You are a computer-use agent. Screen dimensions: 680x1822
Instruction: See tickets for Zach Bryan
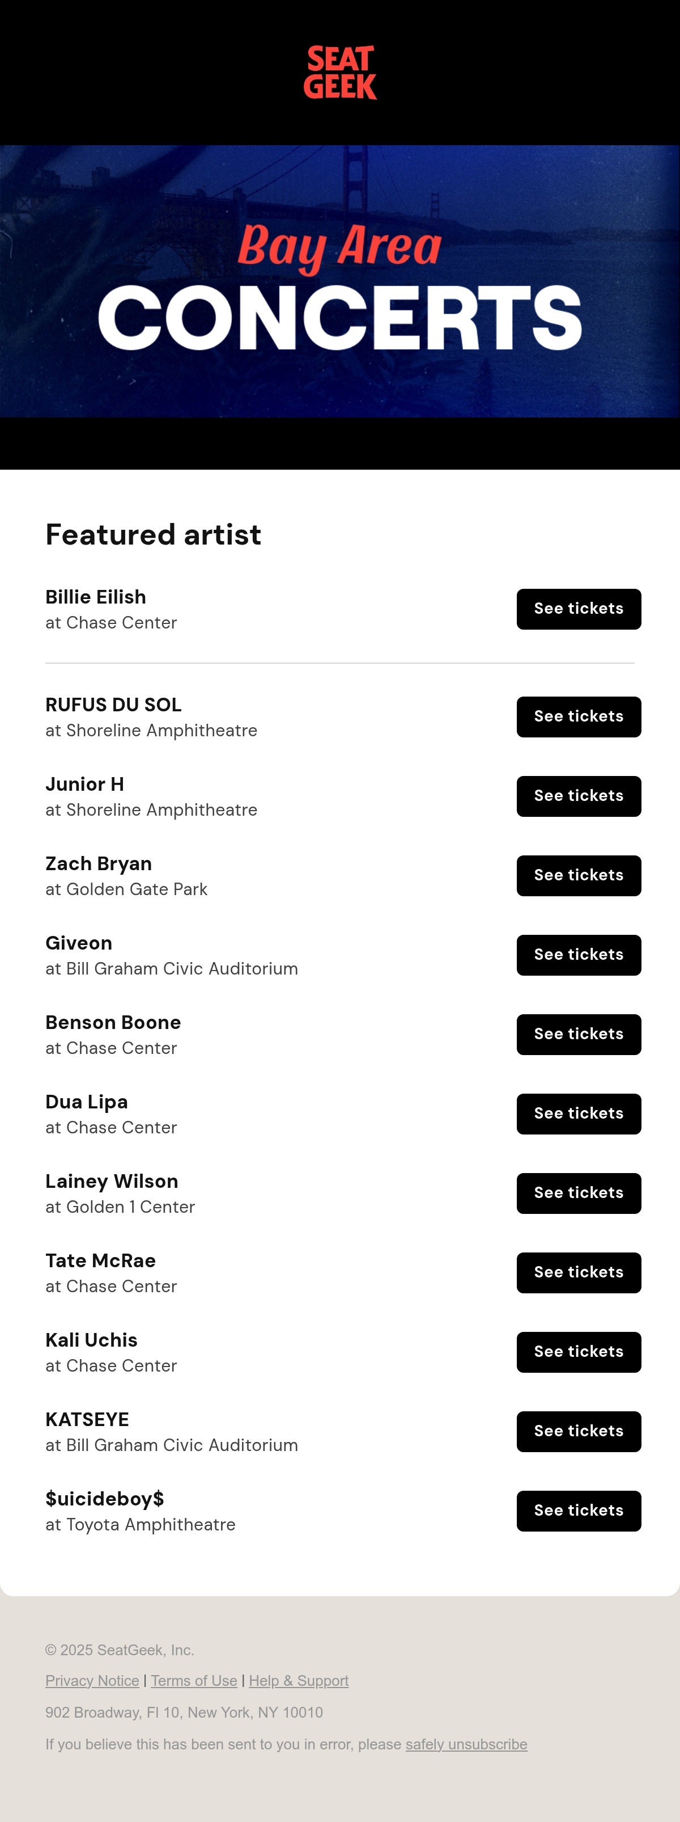point(578,875)
